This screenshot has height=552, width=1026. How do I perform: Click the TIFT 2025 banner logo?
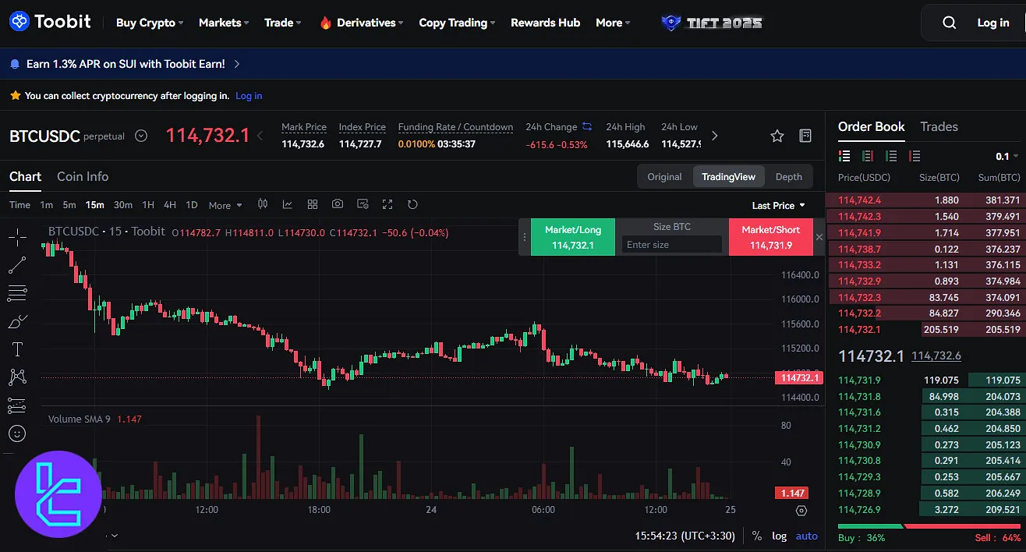712,23
